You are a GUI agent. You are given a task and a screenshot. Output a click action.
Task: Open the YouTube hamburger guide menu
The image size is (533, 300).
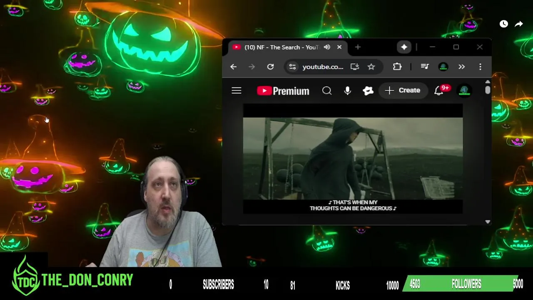coord(237,90)
